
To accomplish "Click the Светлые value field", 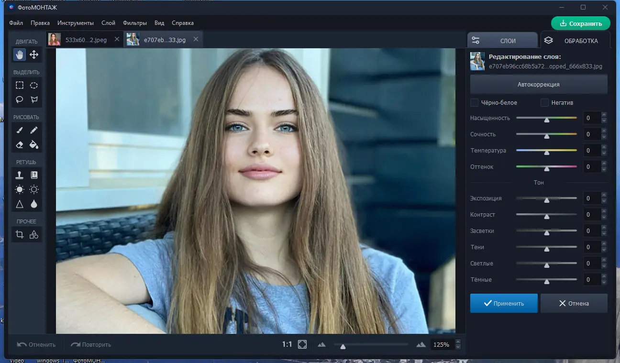I will pos(592,264).
